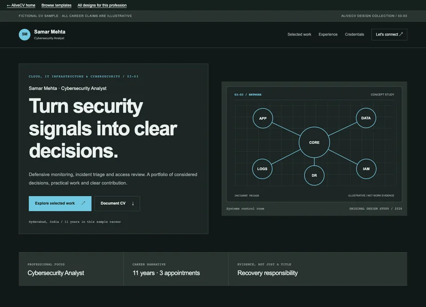
Task: Click 'ORIGINAL DESIGN STUDY / 2026' caption
Action: pyautogui.click(x=375, y=208)
